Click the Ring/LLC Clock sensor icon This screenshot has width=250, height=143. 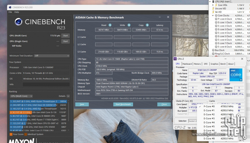213,54
